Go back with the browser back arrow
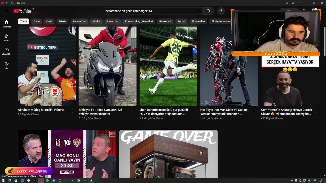The width and height of the screenshot is (326, 183). coord(7,3)
